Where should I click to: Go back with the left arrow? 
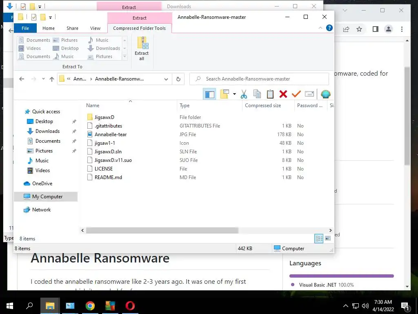pyautogui.click(x=22, y=79)
